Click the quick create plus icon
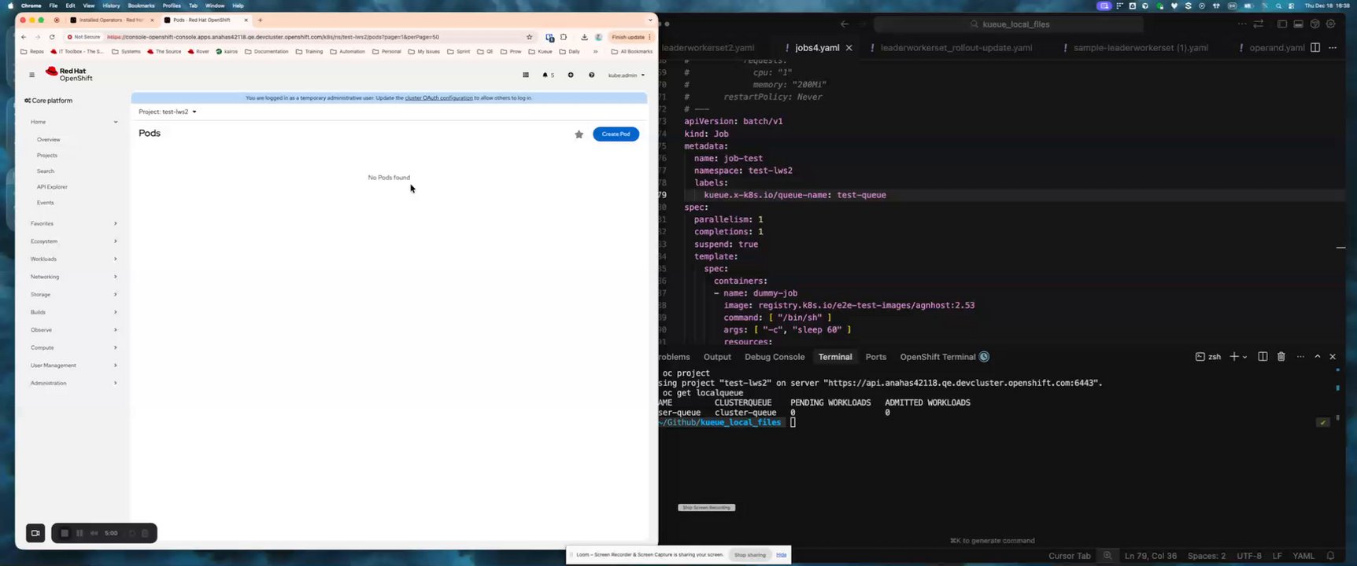Image resolution: width=1357 pixels, height=566 pixels. pos(571,75)
